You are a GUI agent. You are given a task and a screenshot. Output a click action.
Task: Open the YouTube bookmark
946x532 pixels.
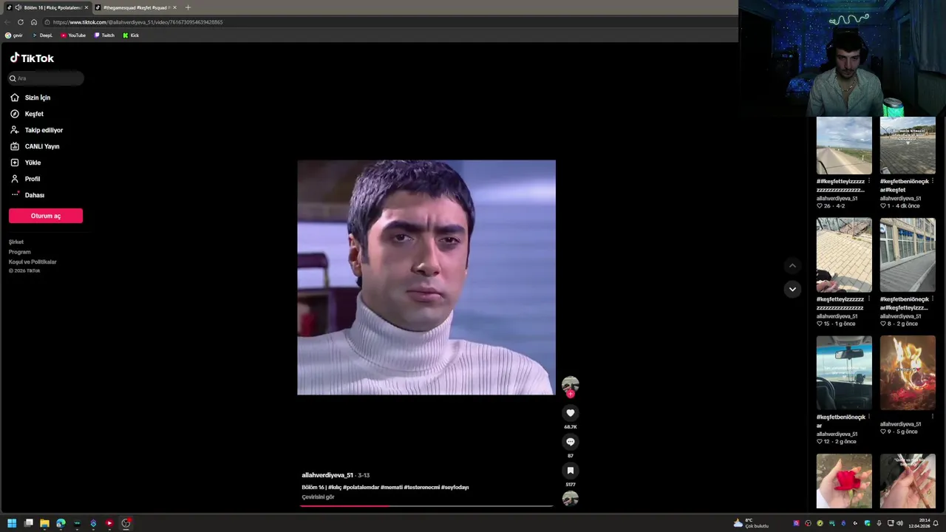(x=73, y=35)
